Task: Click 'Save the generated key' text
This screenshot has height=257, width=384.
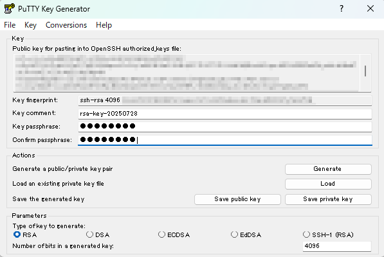Action: tap(48, 199)
